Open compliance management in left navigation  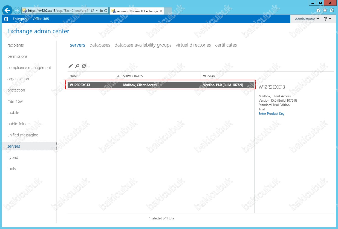point(29,68)
